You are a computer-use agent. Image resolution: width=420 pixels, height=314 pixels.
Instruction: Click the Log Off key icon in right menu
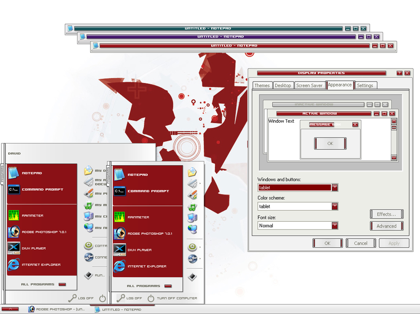point(121,298)
